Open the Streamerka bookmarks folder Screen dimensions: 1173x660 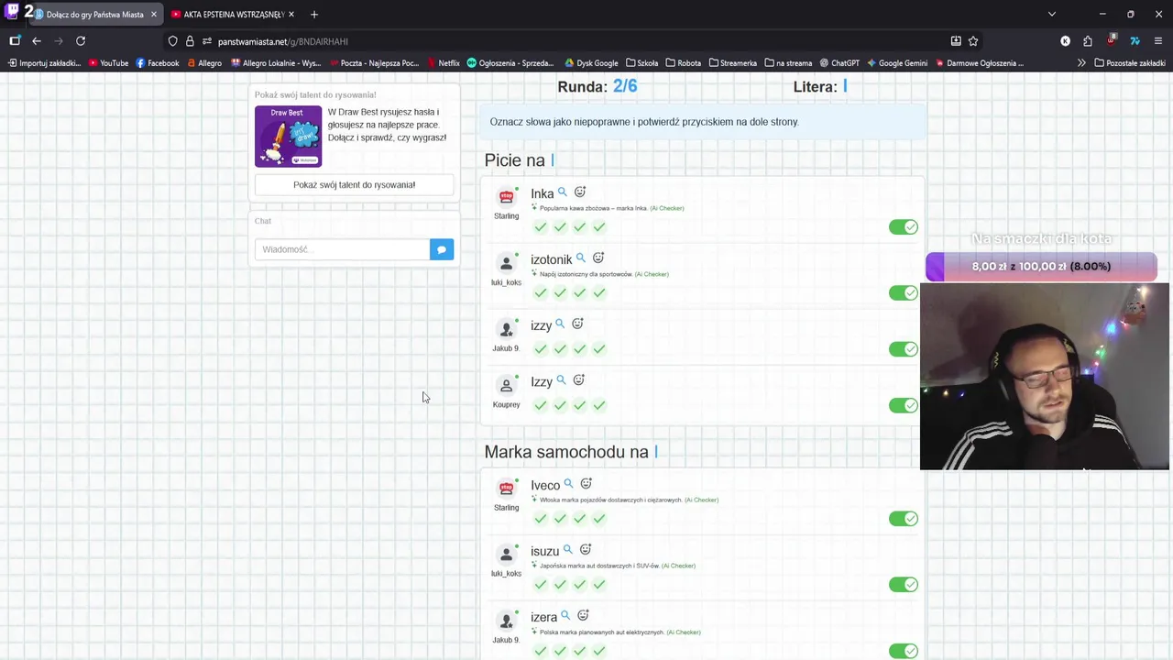click(x=733, y=63)
